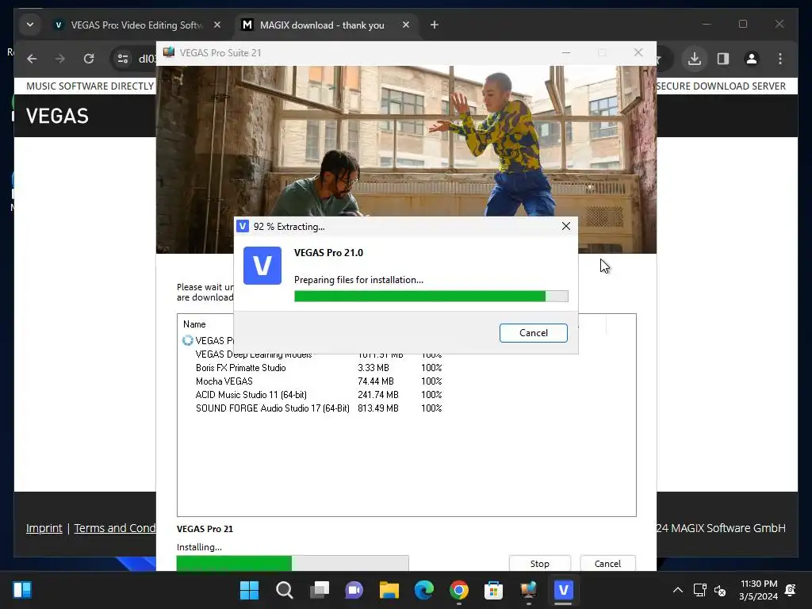The height and width of the screenshot is (609, 812).
Task: Go back in the browser
Action: coord(32,59)
